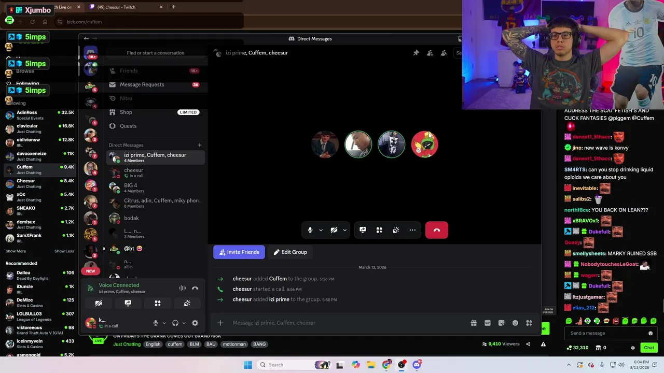Expand input device options beside user mic
This screenshot has height=373, width=664.
164,323
